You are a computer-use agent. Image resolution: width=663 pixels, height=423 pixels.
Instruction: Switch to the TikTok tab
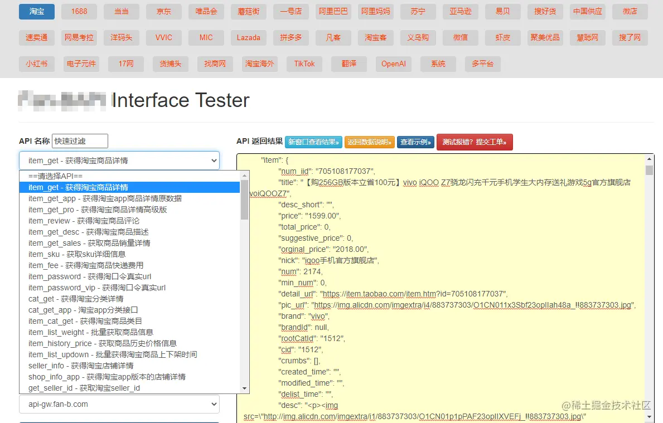pos(304,64)
